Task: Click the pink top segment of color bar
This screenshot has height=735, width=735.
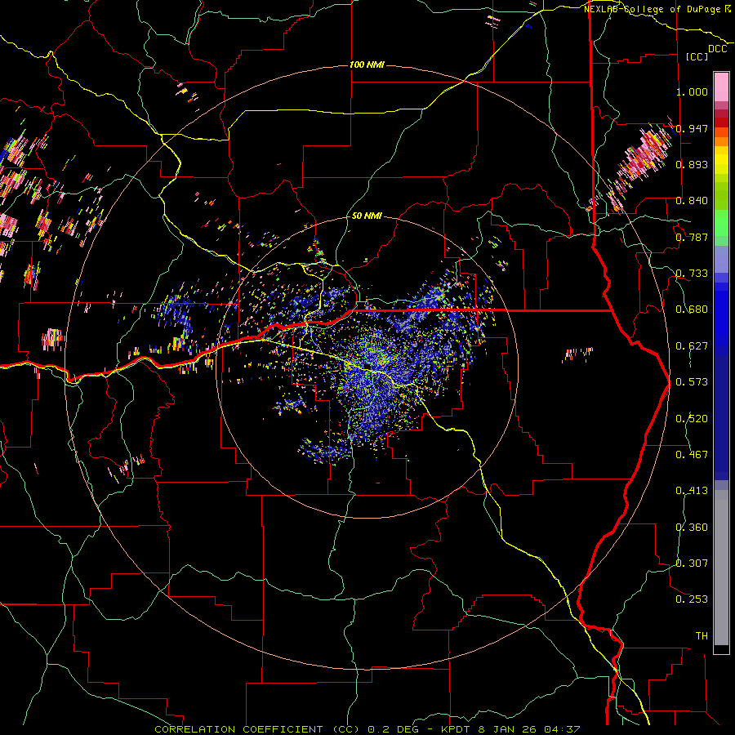Action: [721, 87]
